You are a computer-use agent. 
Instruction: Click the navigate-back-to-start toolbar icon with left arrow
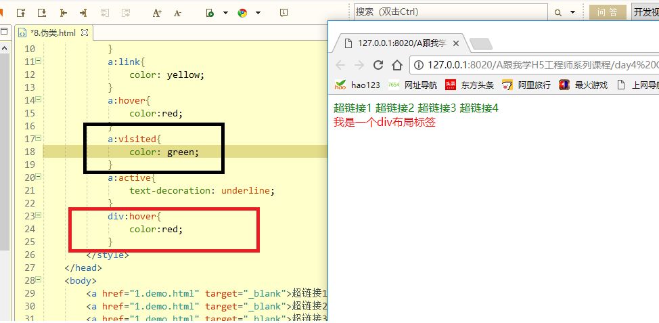(64, 13)
